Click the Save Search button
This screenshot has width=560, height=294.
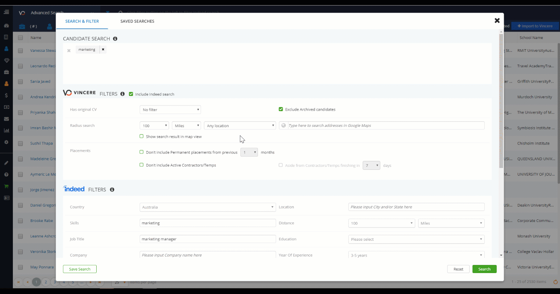click(x=80, y=269)
